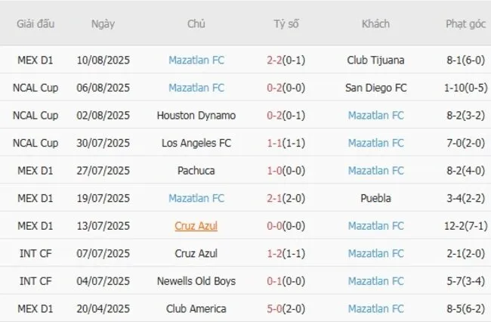Viewport: 491px width, 322px height.
Task: Select Los Angeles FC home team
Action: point(196,143)
